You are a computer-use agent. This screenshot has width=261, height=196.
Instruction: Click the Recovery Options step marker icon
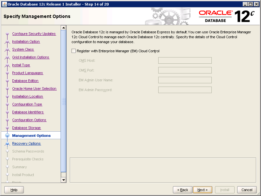(7, 143)
